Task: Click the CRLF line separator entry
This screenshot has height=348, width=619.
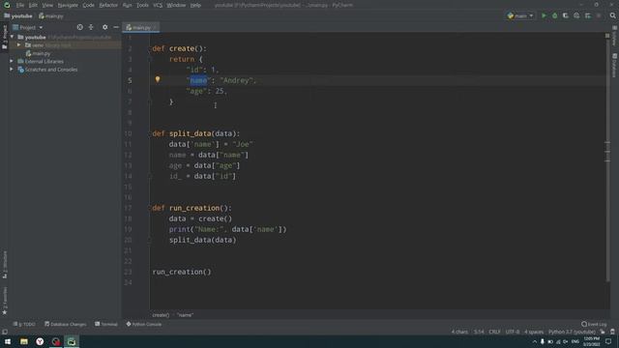Action: tap(494, 332)
